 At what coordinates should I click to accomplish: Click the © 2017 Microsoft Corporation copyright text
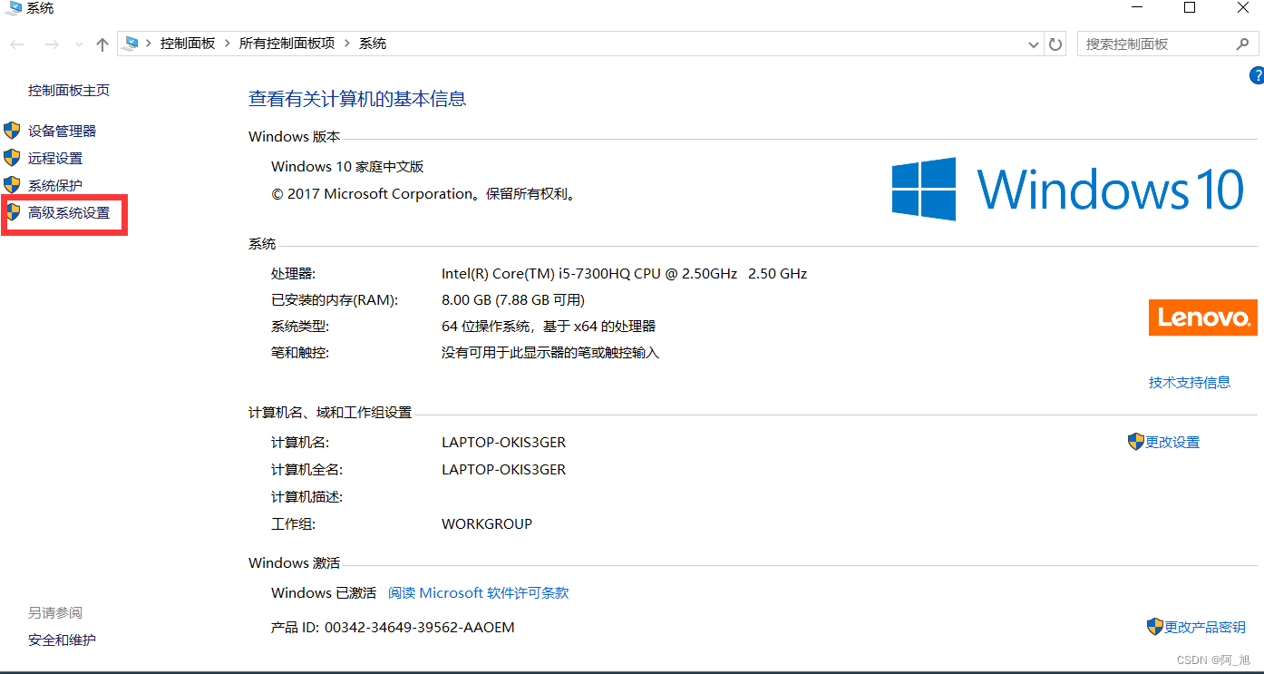click(x=424, y=193)
